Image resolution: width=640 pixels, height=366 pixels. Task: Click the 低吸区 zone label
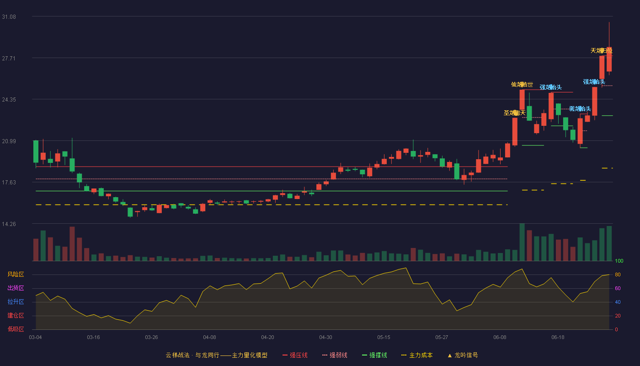point(16,329)
